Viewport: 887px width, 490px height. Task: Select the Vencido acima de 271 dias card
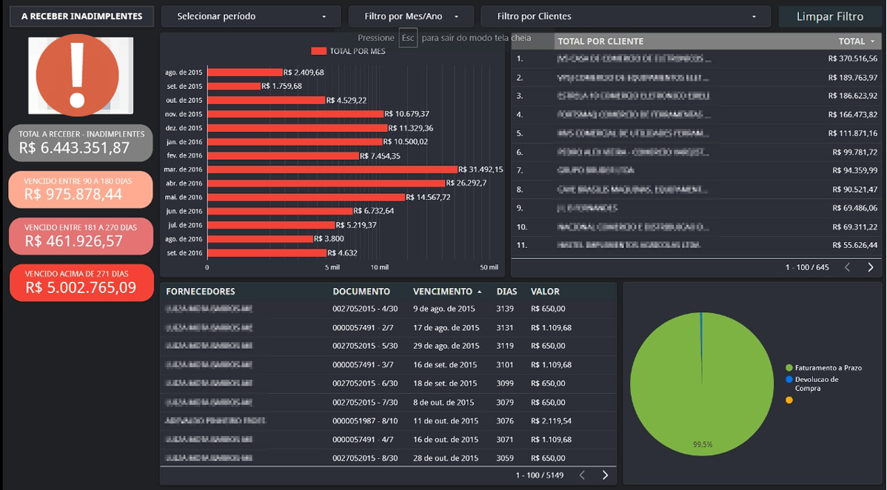tap(81, 282)
